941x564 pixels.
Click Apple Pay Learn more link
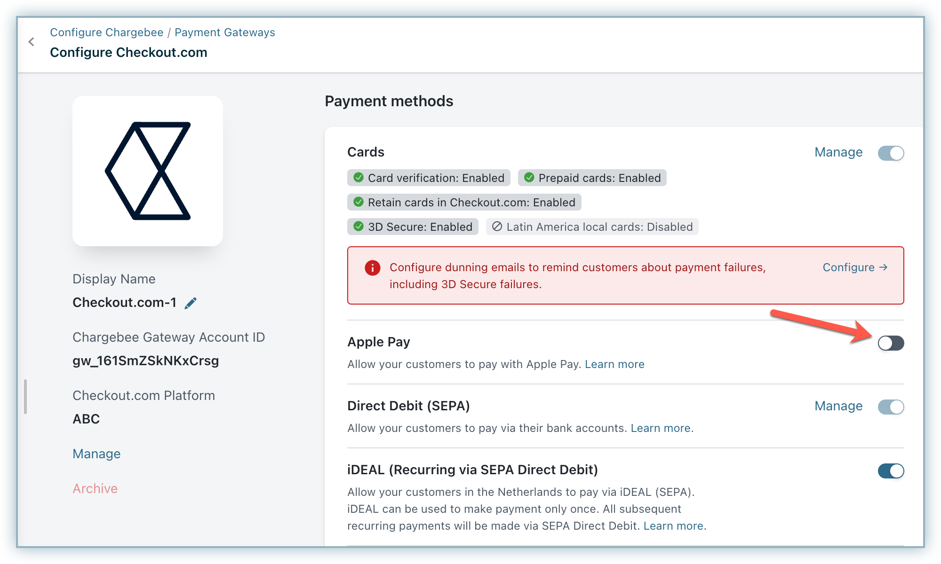point(614,364)
